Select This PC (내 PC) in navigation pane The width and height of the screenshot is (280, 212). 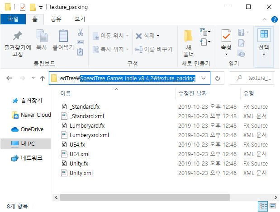click(x=25, y=143)
